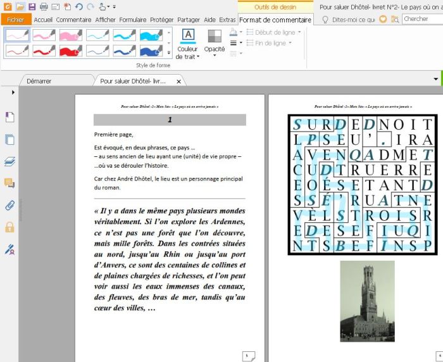Go to the Protéger ribbon tab
The height and width of the screenshot is (362, 443).
coord(162,20)
